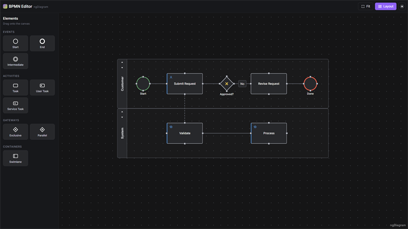Toggle light/dark theme sun icon
The width and height of the screenshot is (408, 229).
pyautogui.click(x=402, y=6)
